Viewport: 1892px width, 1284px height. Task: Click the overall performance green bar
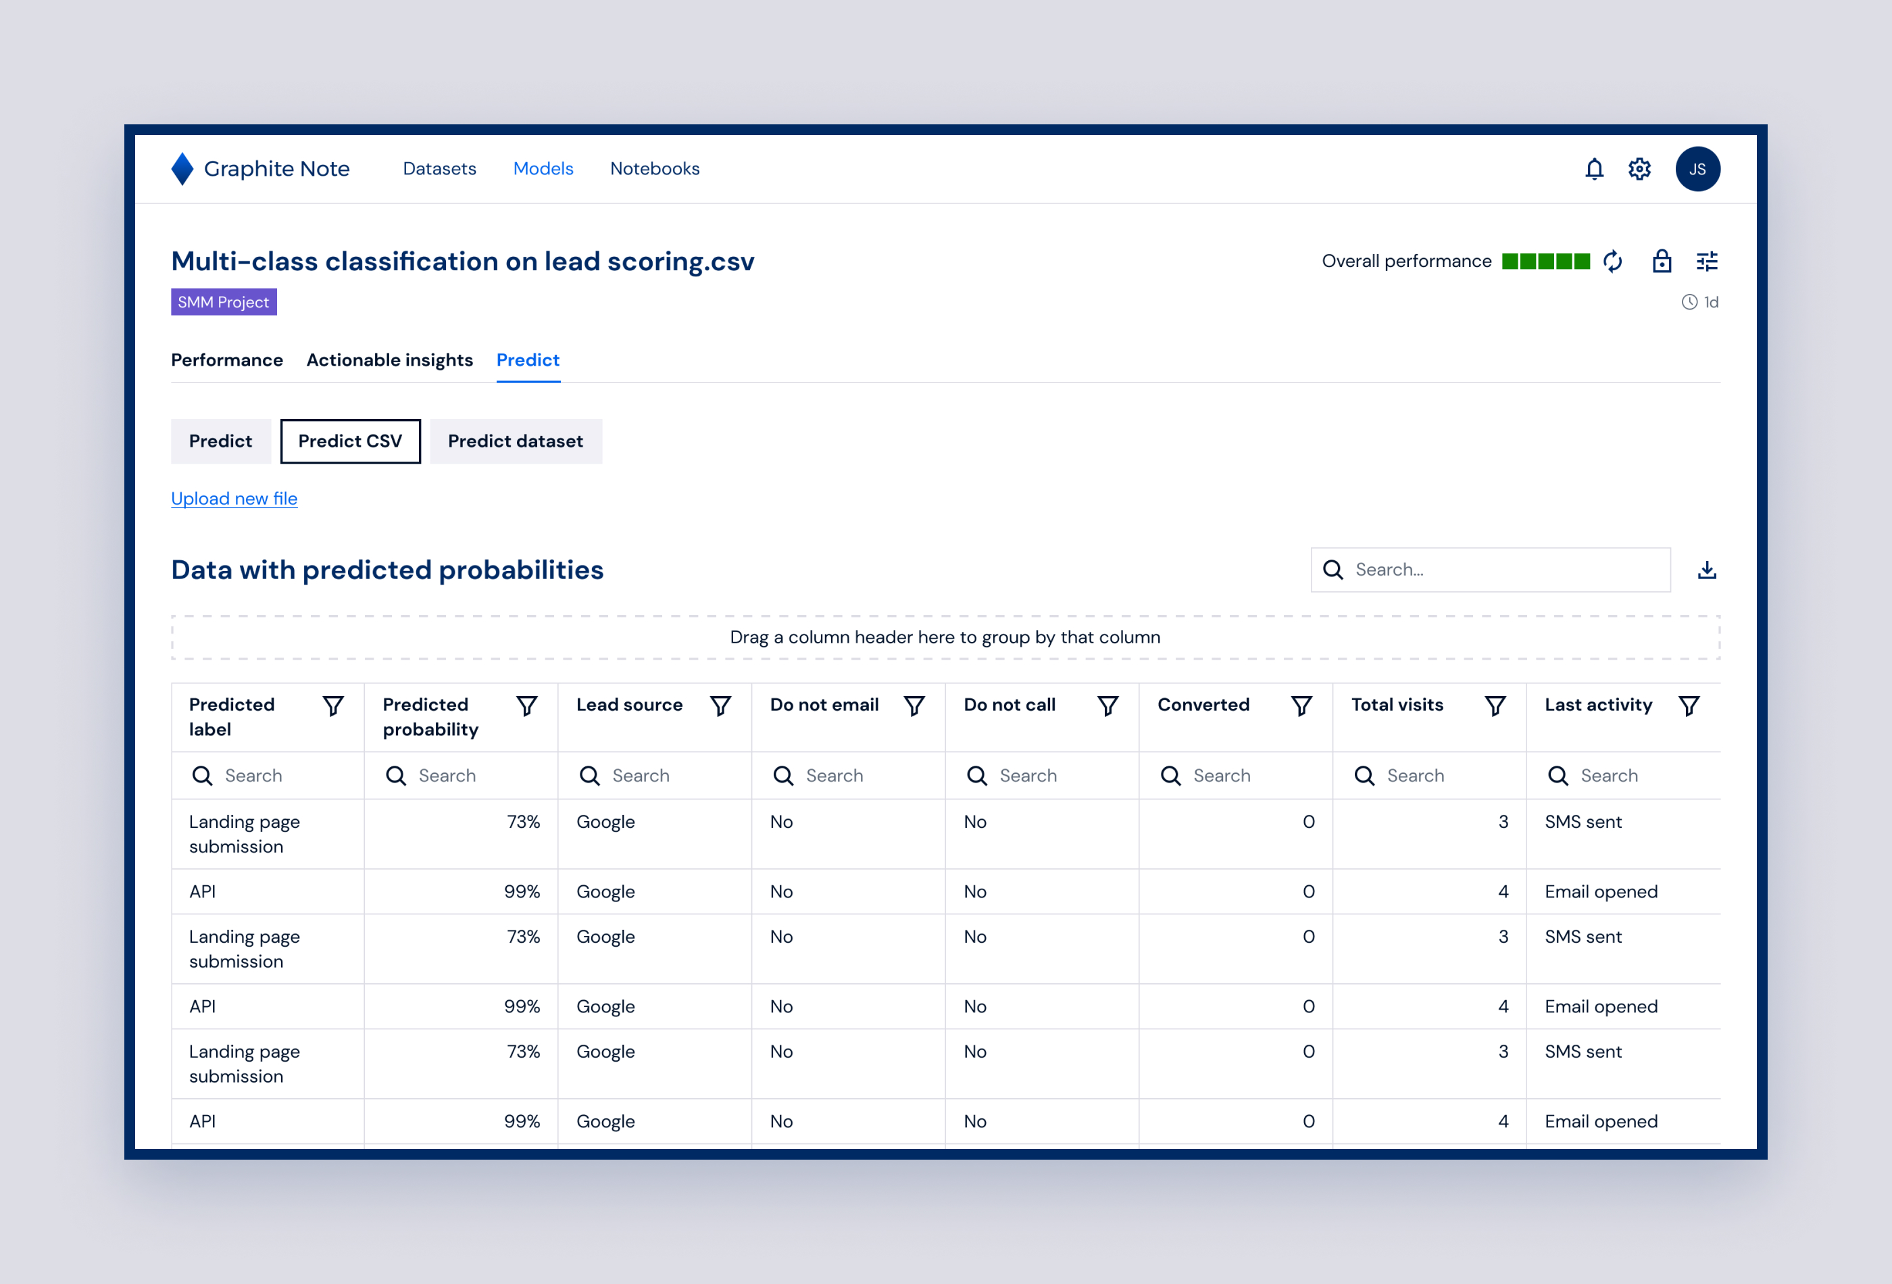click(1545, 262)
